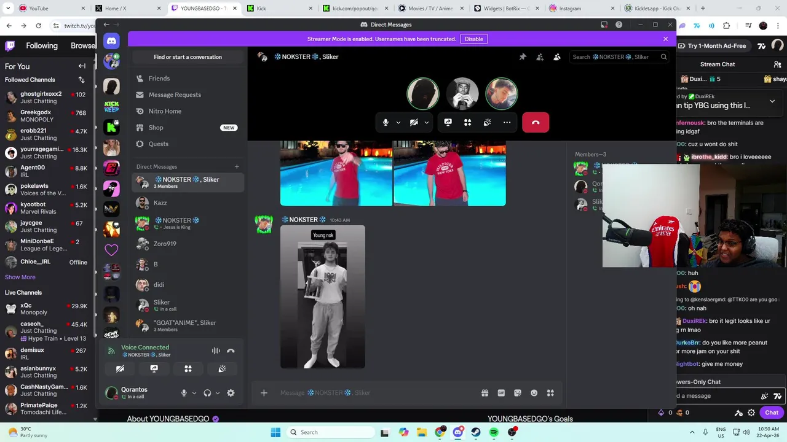Open Discord inbox icon in title bar
The height and width of the screenshot is (442, 787).
pos(604,25)
